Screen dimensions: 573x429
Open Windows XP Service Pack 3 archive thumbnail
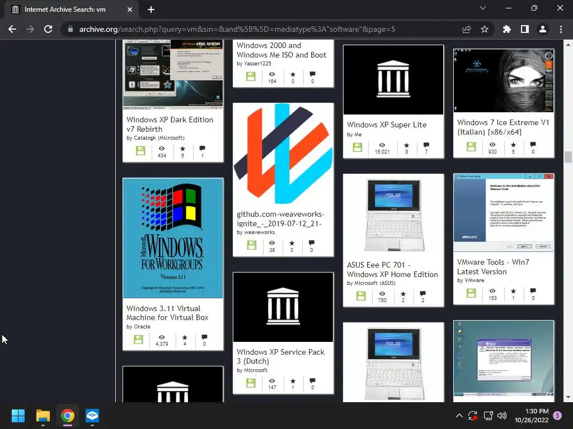tap(283, 307)
